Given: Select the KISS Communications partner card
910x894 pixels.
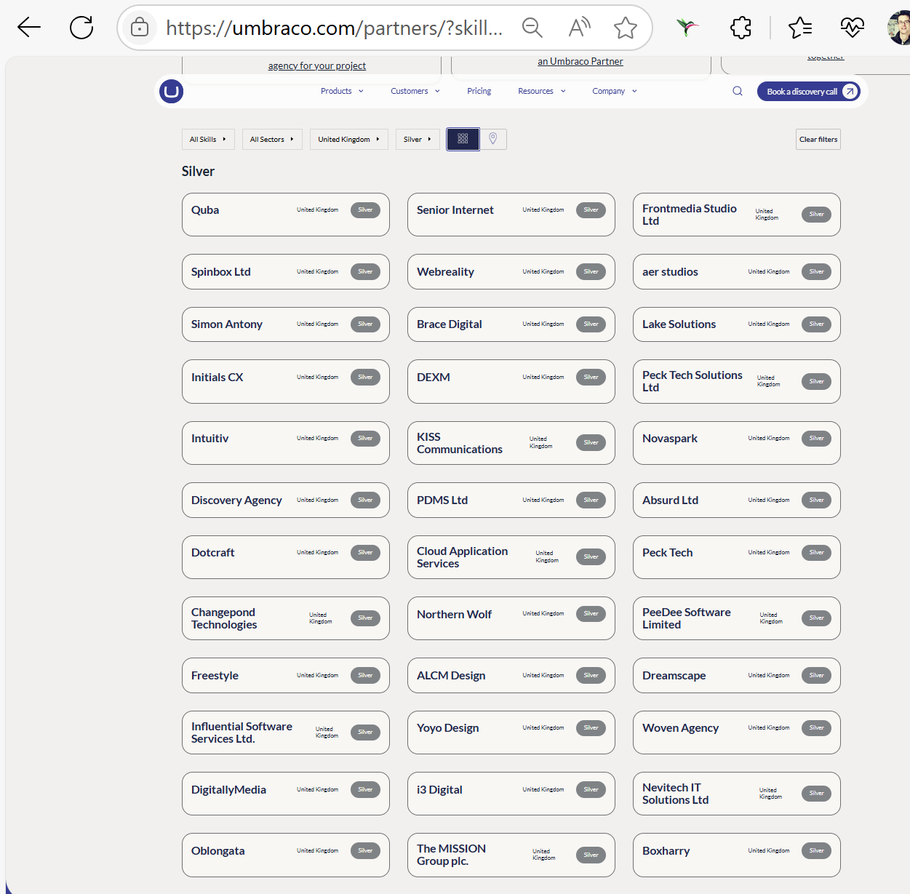Looking at the screenshot, I should point(511,443).
